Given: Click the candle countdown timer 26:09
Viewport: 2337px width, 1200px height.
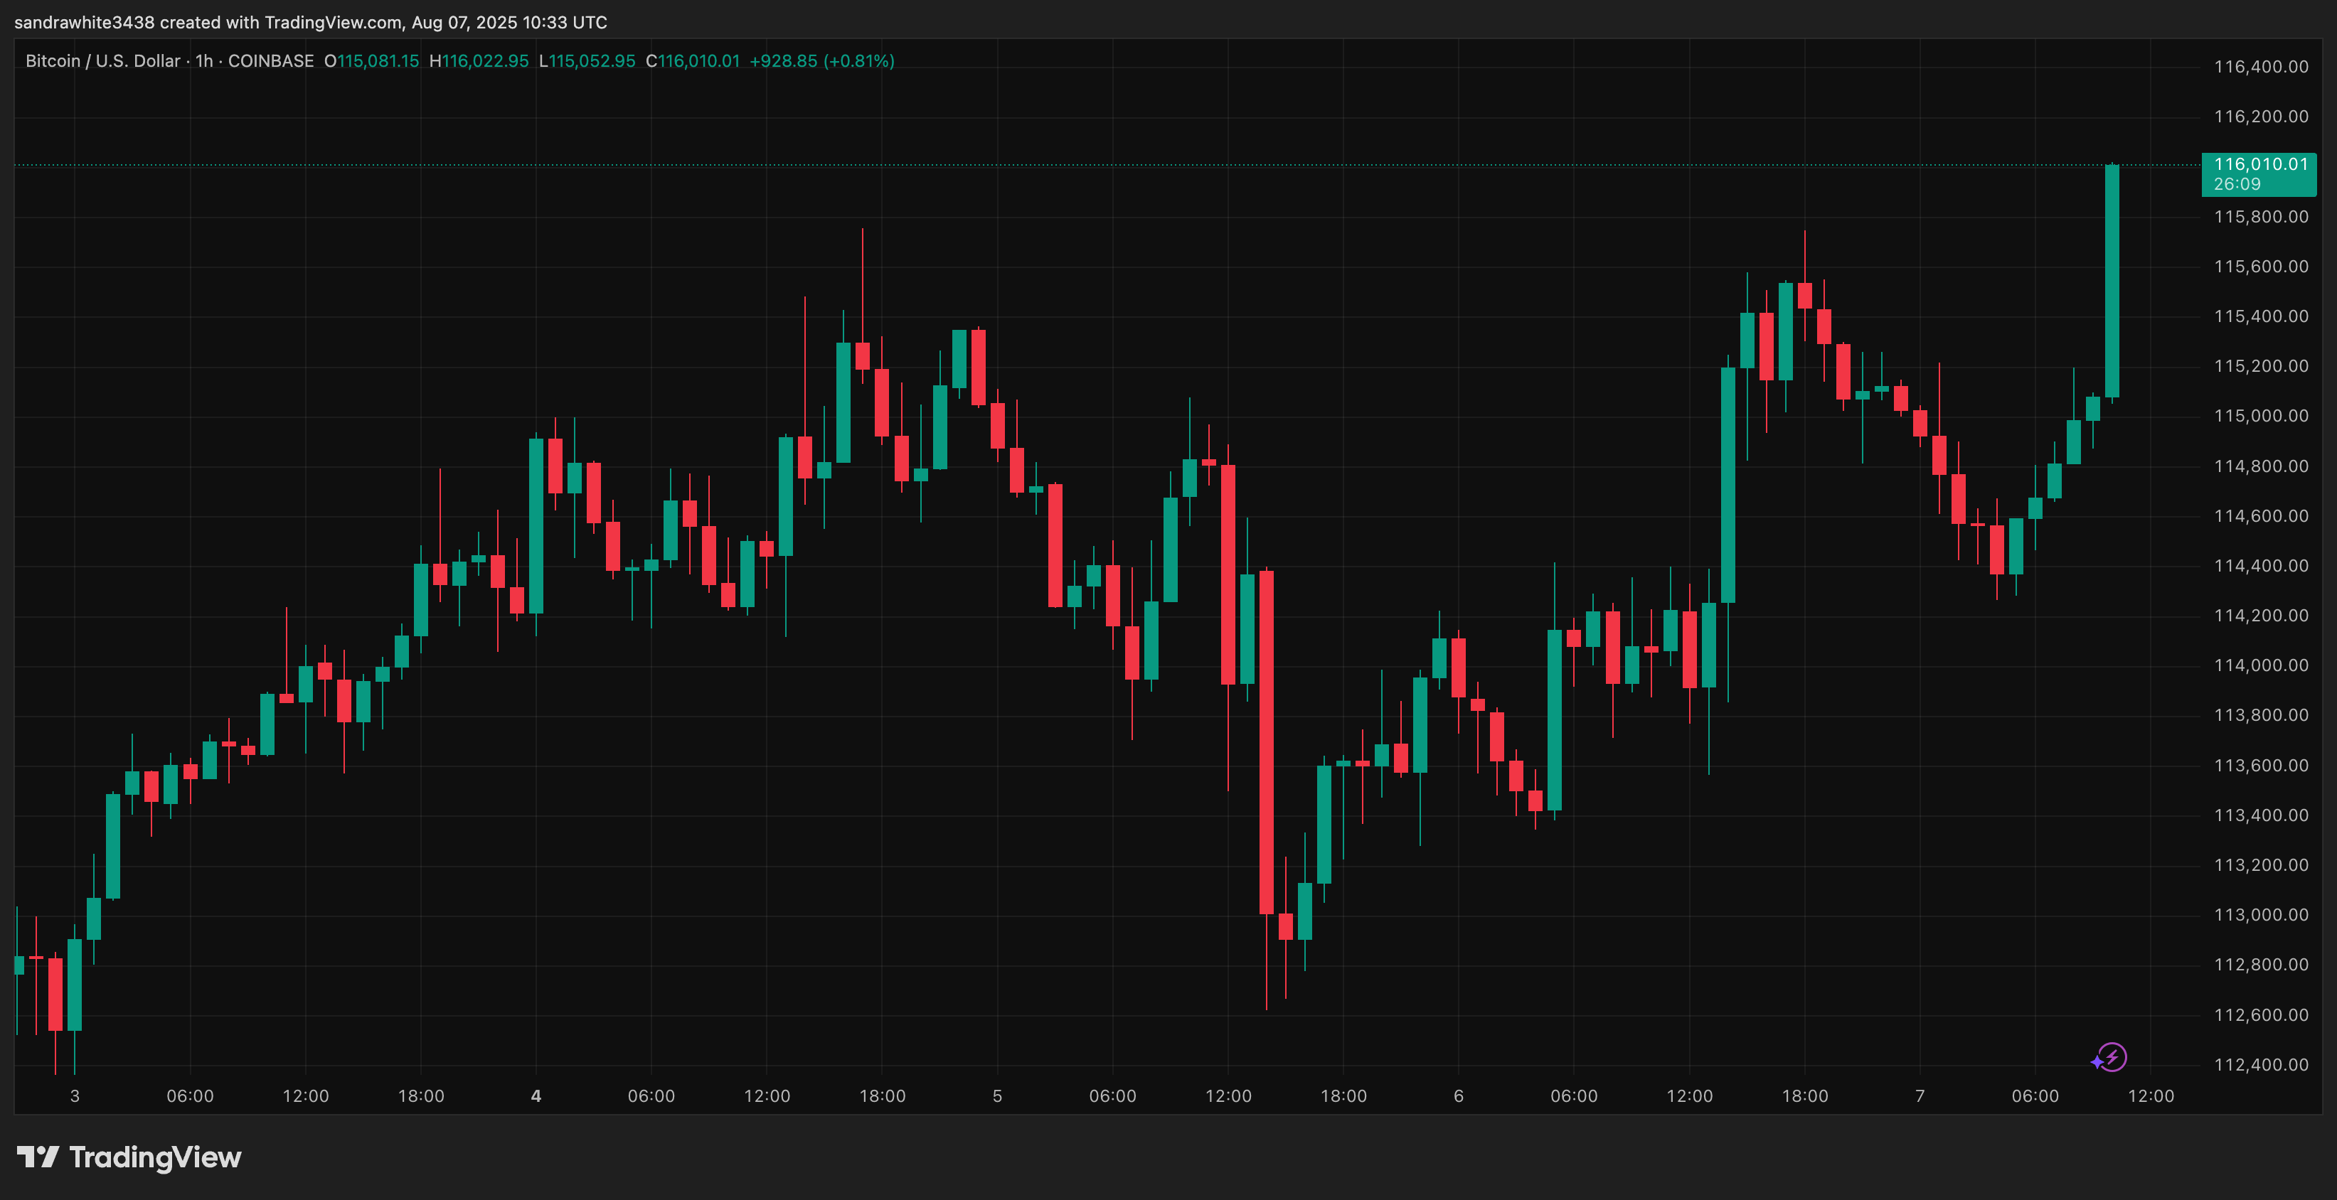Looking at the screenshot, I should [2236, 184].
